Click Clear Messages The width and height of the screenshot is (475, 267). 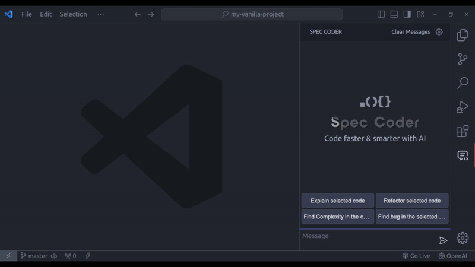tap(410, 32)
